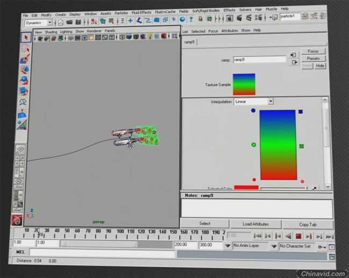This screenshot has width=349, height=278.
Task: Switch to the ramp9 tab
Action: point(189,41)
